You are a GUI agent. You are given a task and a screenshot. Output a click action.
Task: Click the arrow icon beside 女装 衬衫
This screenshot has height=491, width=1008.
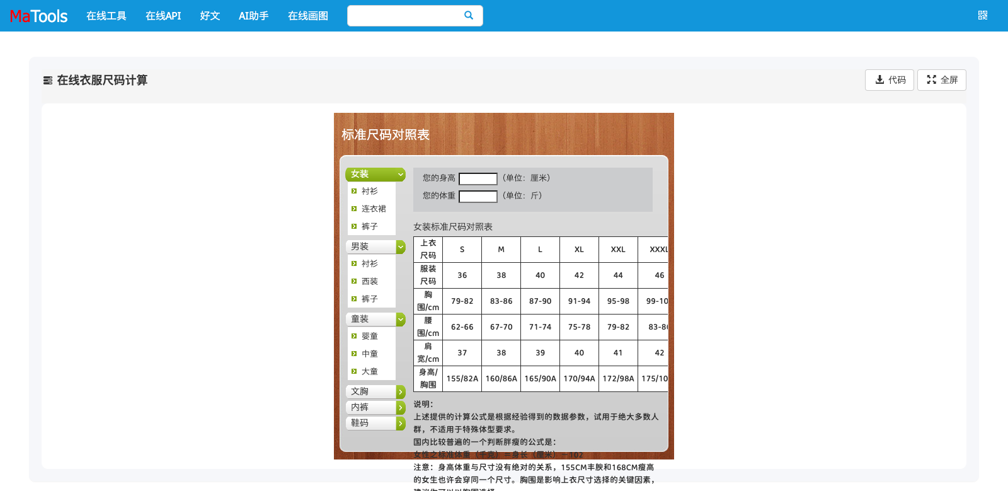354,191
